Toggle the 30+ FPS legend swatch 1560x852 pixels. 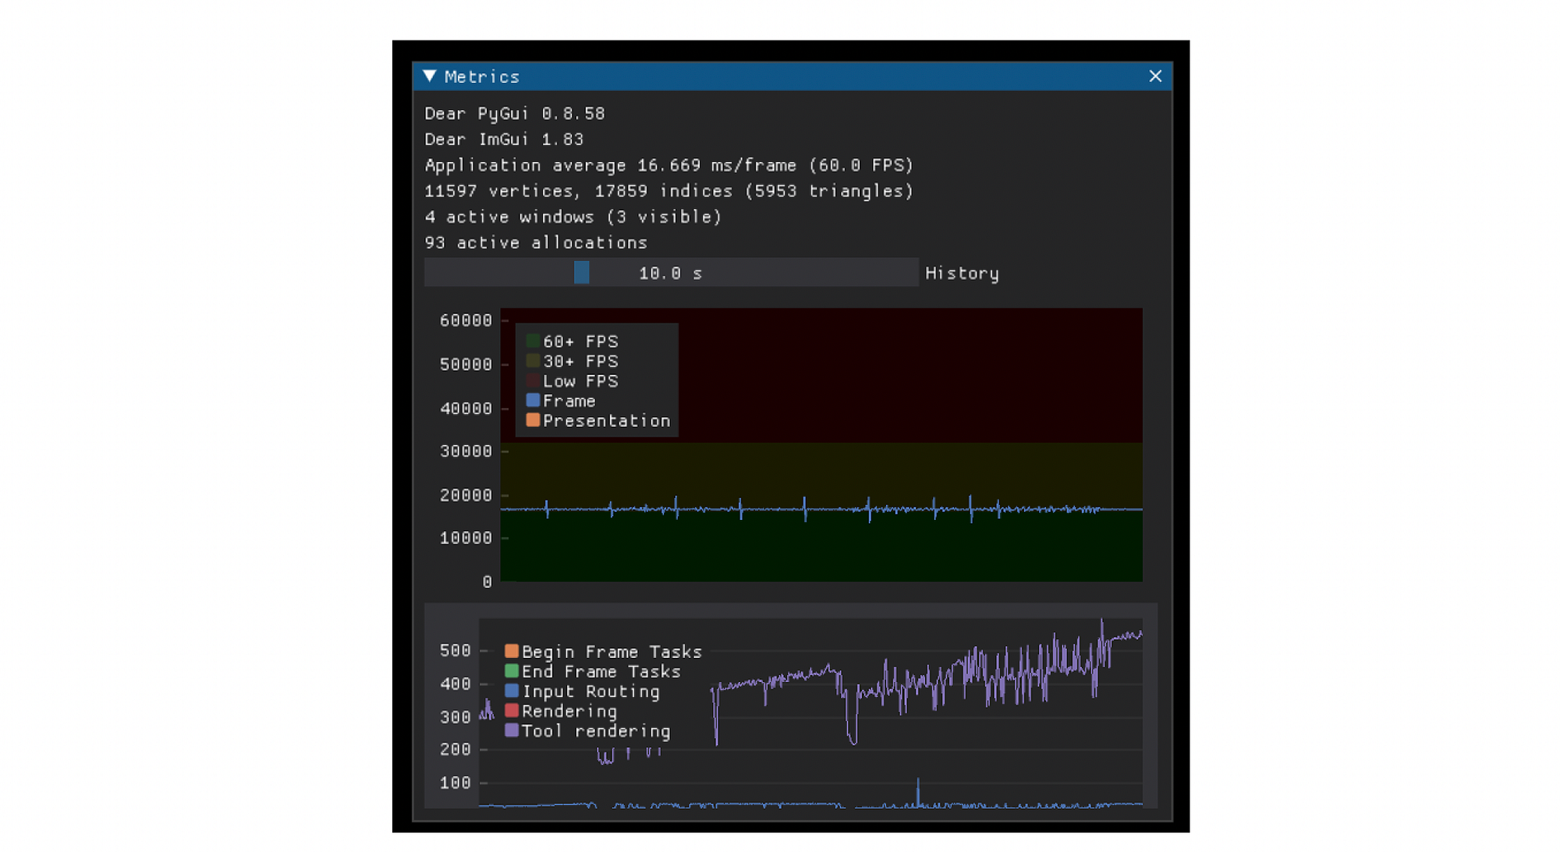[534, 361]
